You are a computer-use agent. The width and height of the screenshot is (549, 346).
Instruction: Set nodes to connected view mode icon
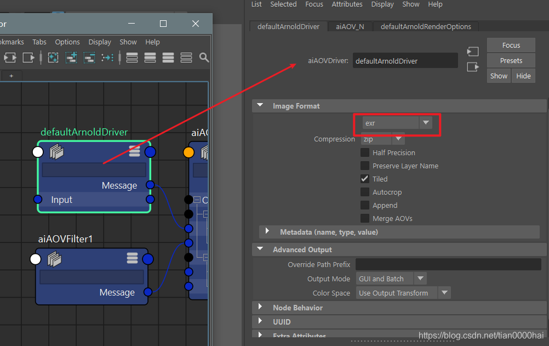pos(150,58)
